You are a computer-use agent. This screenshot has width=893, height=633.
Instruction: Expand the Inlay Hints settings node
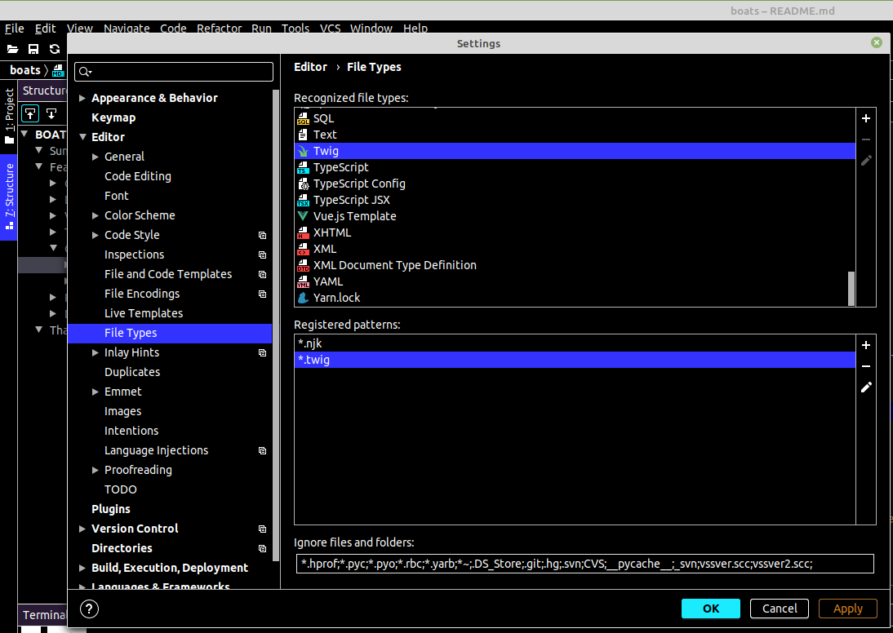pos(95,352)
